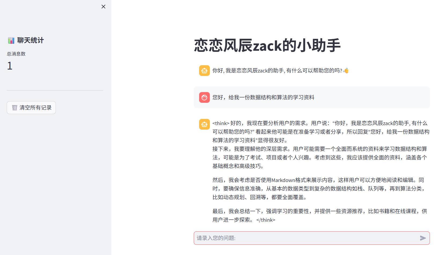The width and height of the screenshot is (446, 255).
Task: Click the 清空所有记录 button
Action: click(x=31, y=108)
